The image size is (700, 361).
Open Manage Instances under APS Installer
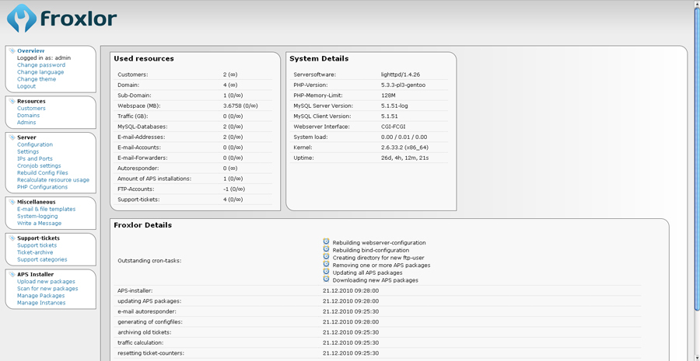coord(41,303)
